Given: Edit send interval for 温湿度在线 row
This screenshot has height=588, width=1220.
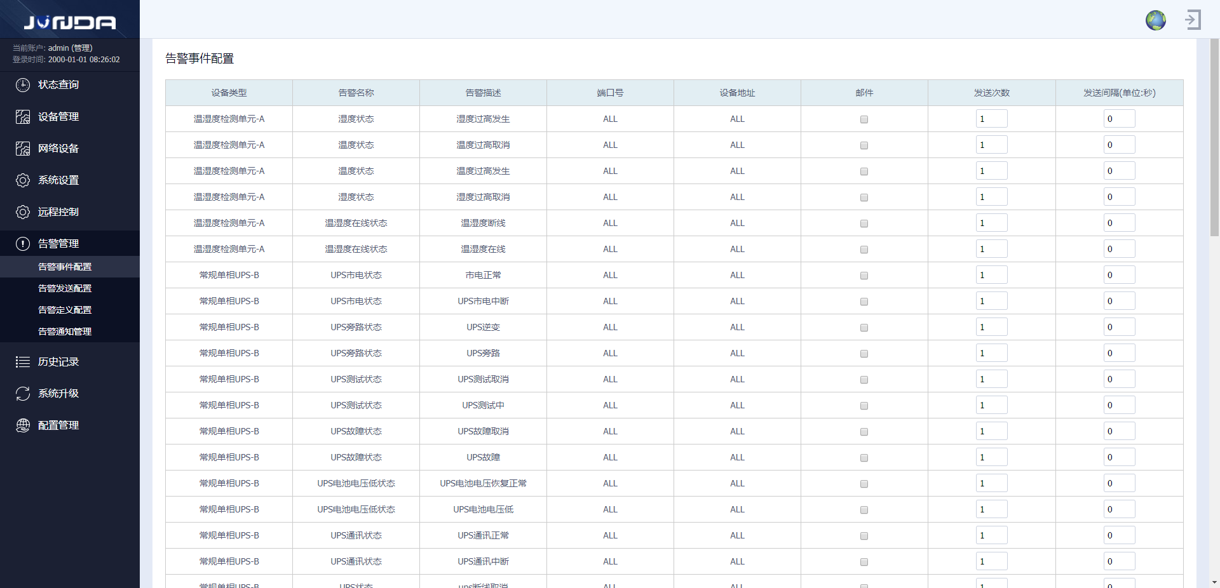Looking at the screenshot, I should tap(1119, 249).
